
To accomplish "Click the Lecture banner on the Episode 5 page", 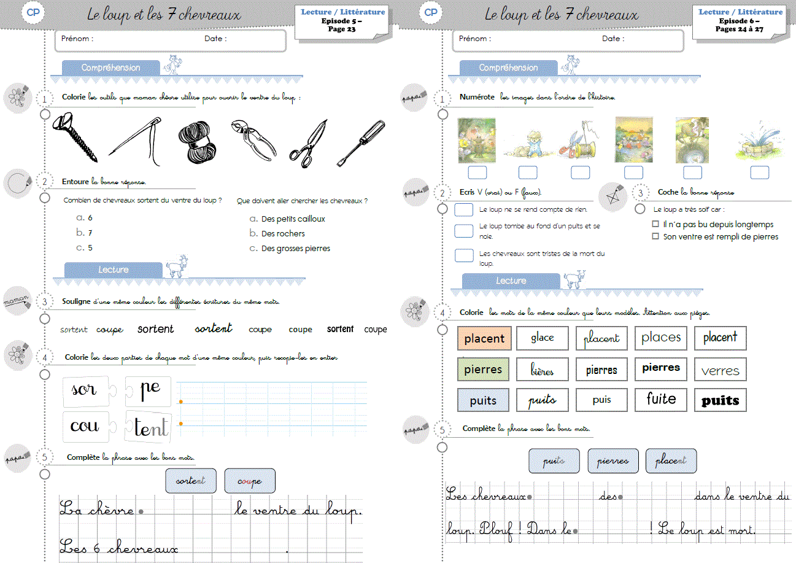I will (x=114, y=270).
